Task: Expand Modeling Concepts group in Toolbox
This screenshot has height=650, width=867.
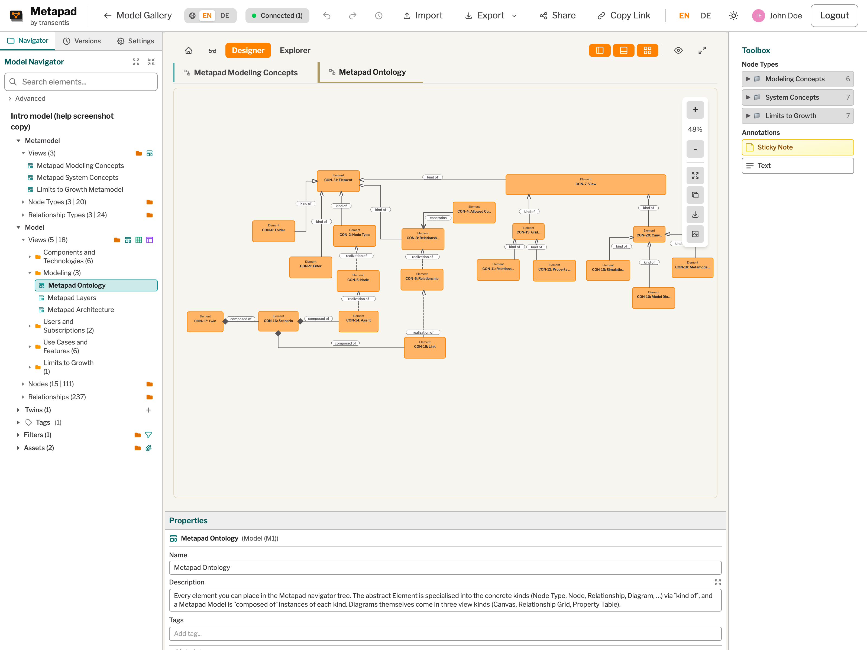Action: pos(797,79)
